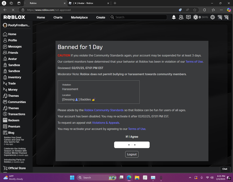Open the Home top navigation item
This screenshot has width=233, height=182.
[41, 17]
